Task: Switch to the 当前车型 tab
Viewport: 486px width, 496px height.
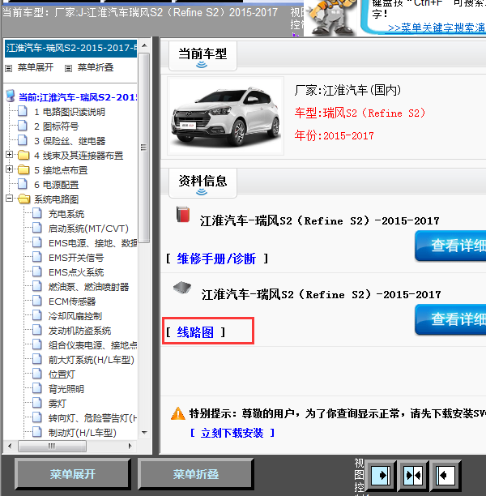Action: 202,56
